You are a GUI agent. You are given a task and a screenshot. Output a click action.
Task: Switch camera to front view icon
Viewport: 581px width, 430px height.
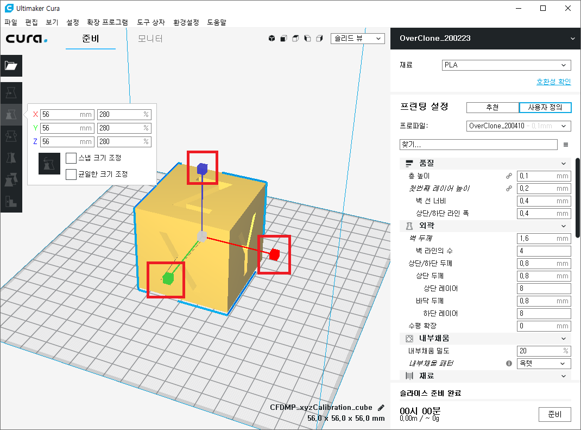click(x=283, y=38)
